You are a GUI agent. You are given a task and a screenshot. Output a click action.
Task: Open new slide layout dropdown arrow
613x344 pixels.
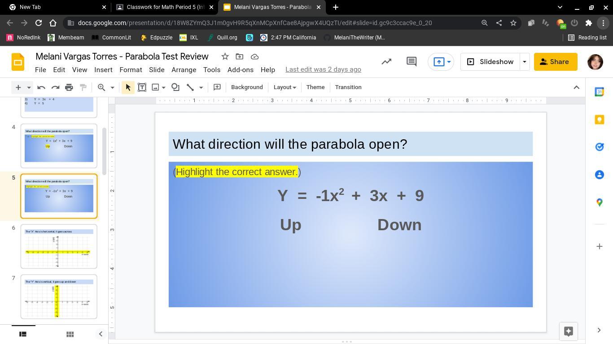pyautogui.click(x=29, y=87)
